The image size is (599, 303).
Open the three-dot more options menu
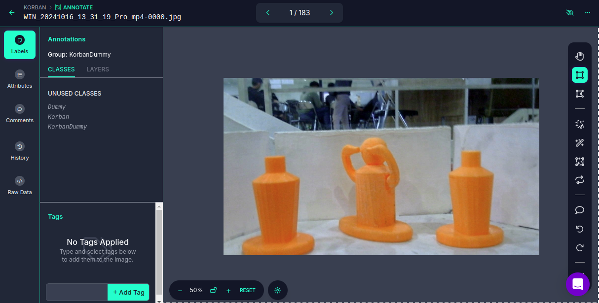click(587, 13)
